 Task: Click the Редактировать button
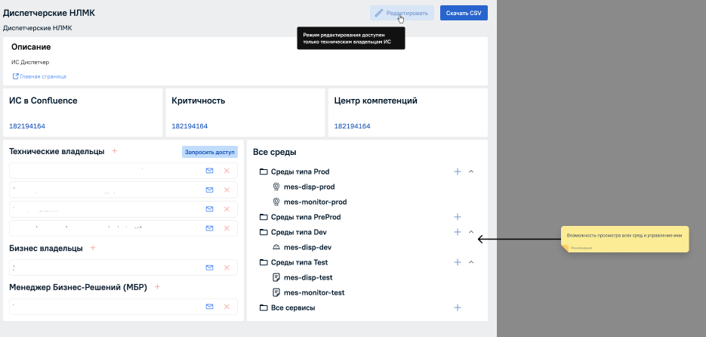[402, 13]
